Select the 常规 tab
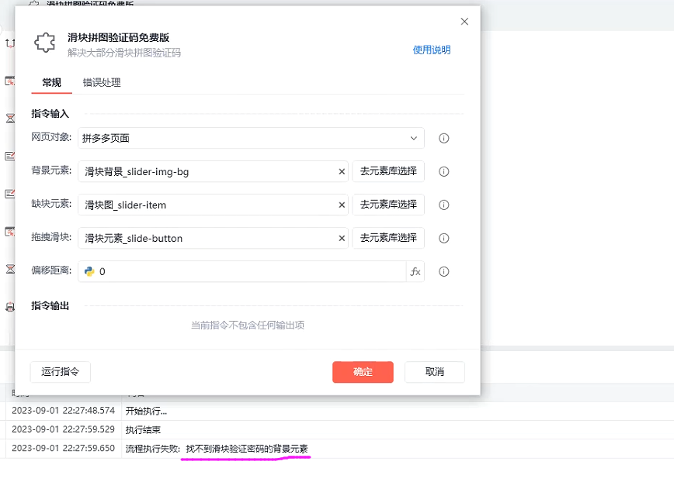The width and height of the screenshot is (674, 482). pos(52,83)
